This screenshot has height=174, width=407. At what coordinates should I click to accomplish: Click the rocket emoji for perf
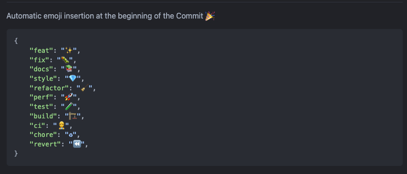point(69,97)
